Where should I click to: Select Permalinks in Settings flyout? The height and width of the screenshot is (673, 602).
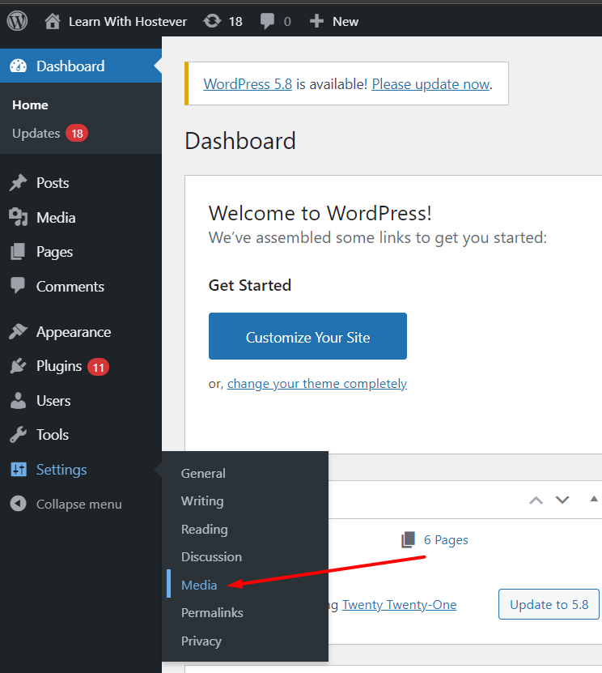[212, 613]
